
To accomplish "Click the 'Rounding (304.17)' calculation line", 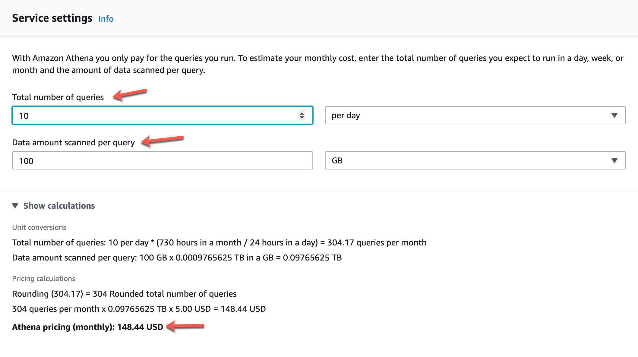I will (124, 294).
